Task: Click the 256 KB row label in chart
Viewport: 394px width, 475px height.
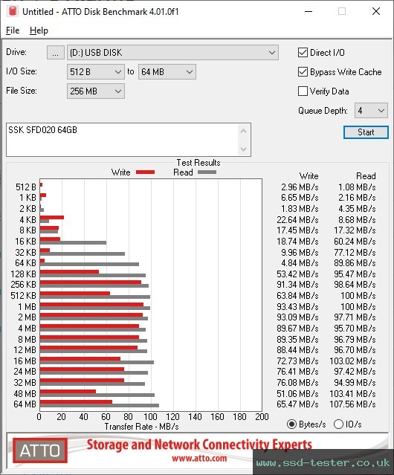Action: 23,285
